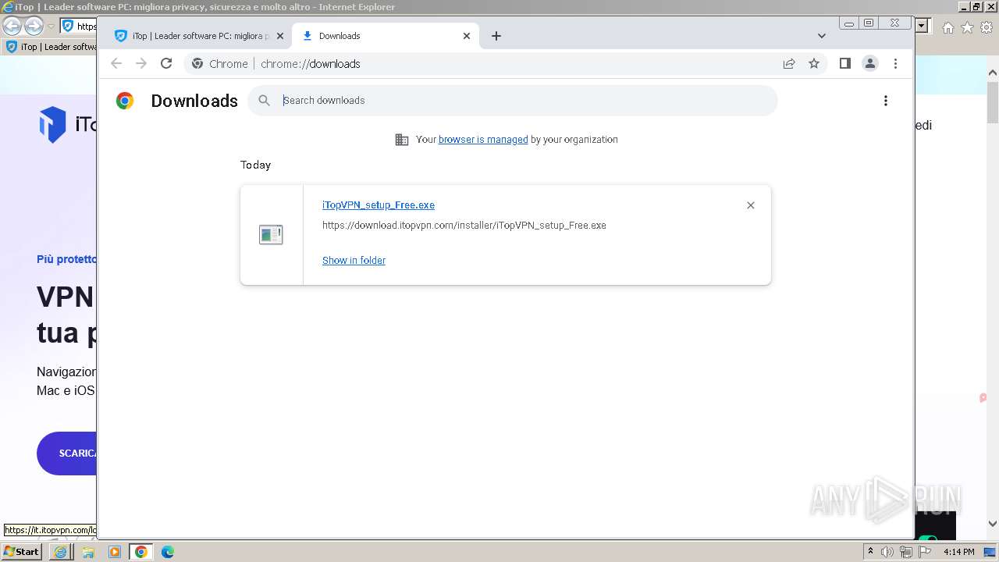This screenshot has height=562, width=999.
Task: Close the iTop Leader software tab in Chrome
Action: [x=280, y=36]
